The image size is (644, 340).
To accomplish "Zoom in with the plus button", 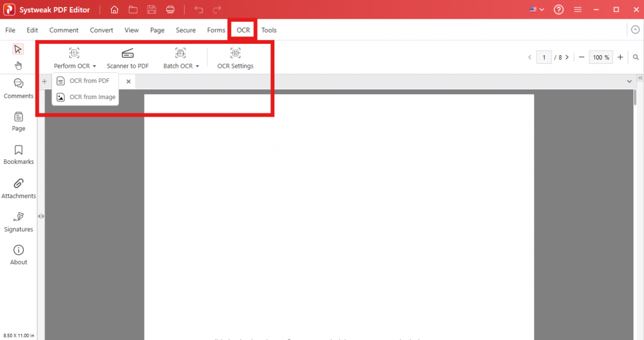I will (x=620, y=57).
